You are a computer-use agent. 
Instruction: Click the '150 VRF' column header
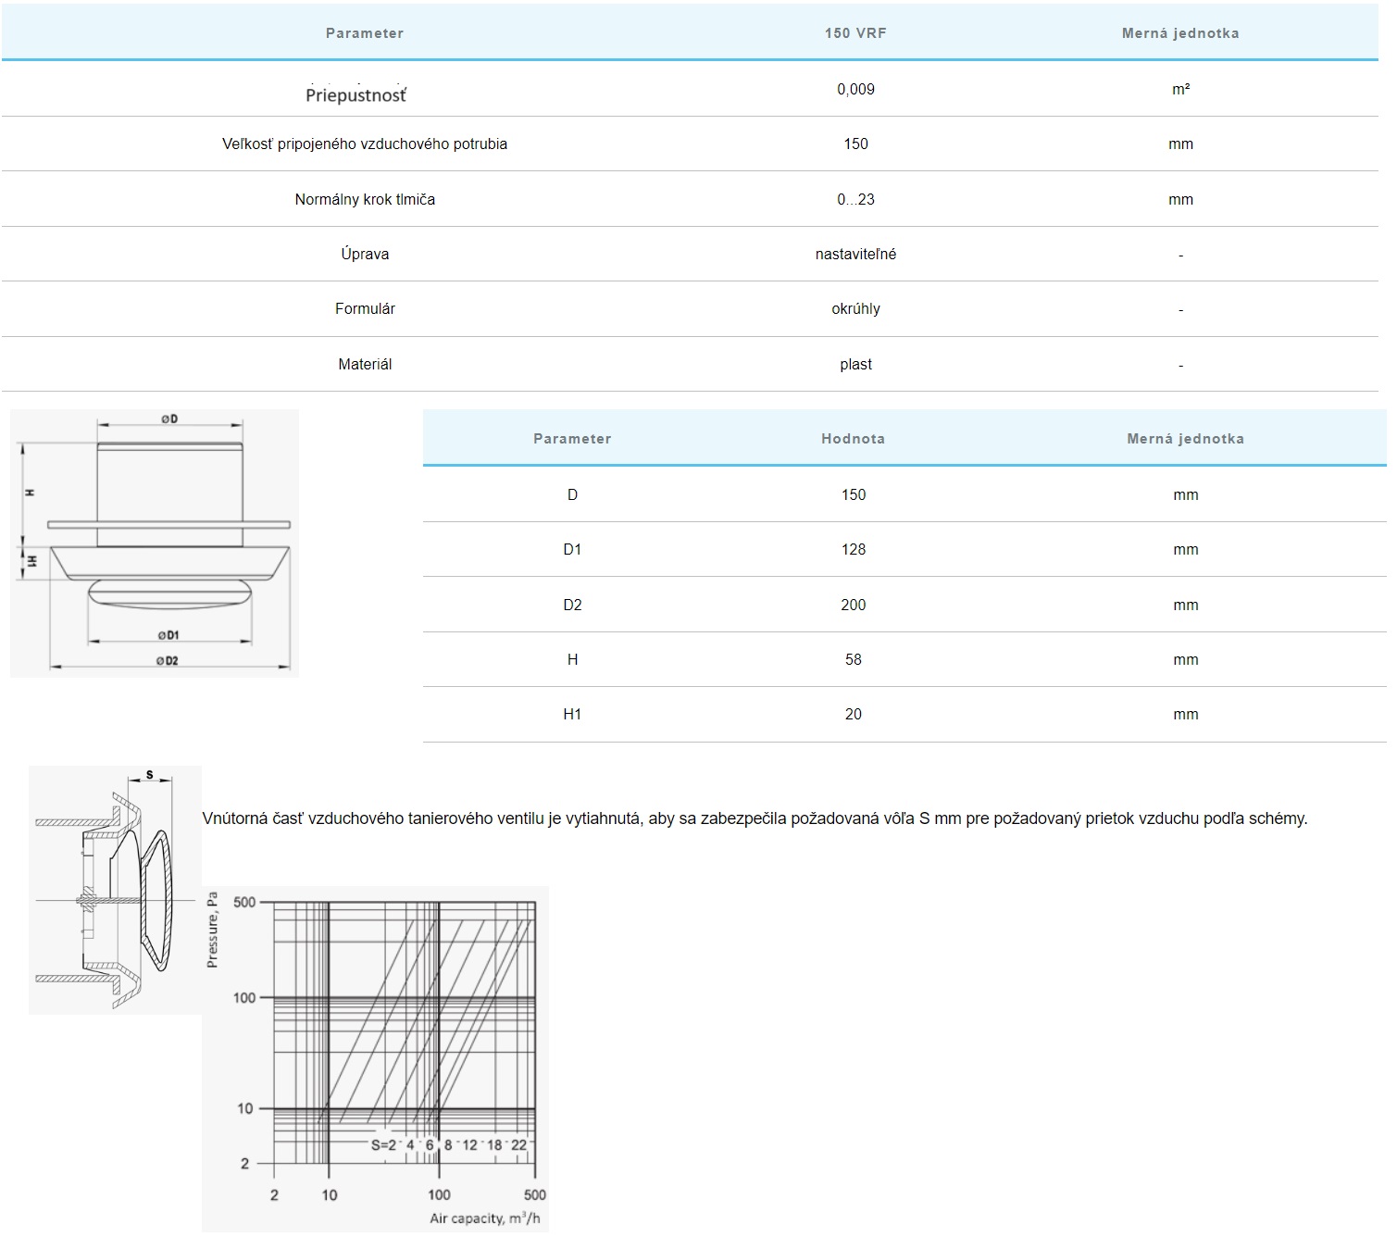855,33
